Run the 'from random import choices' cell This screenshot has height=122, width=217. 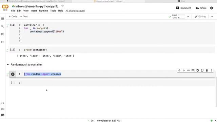[x=13, y=74]
